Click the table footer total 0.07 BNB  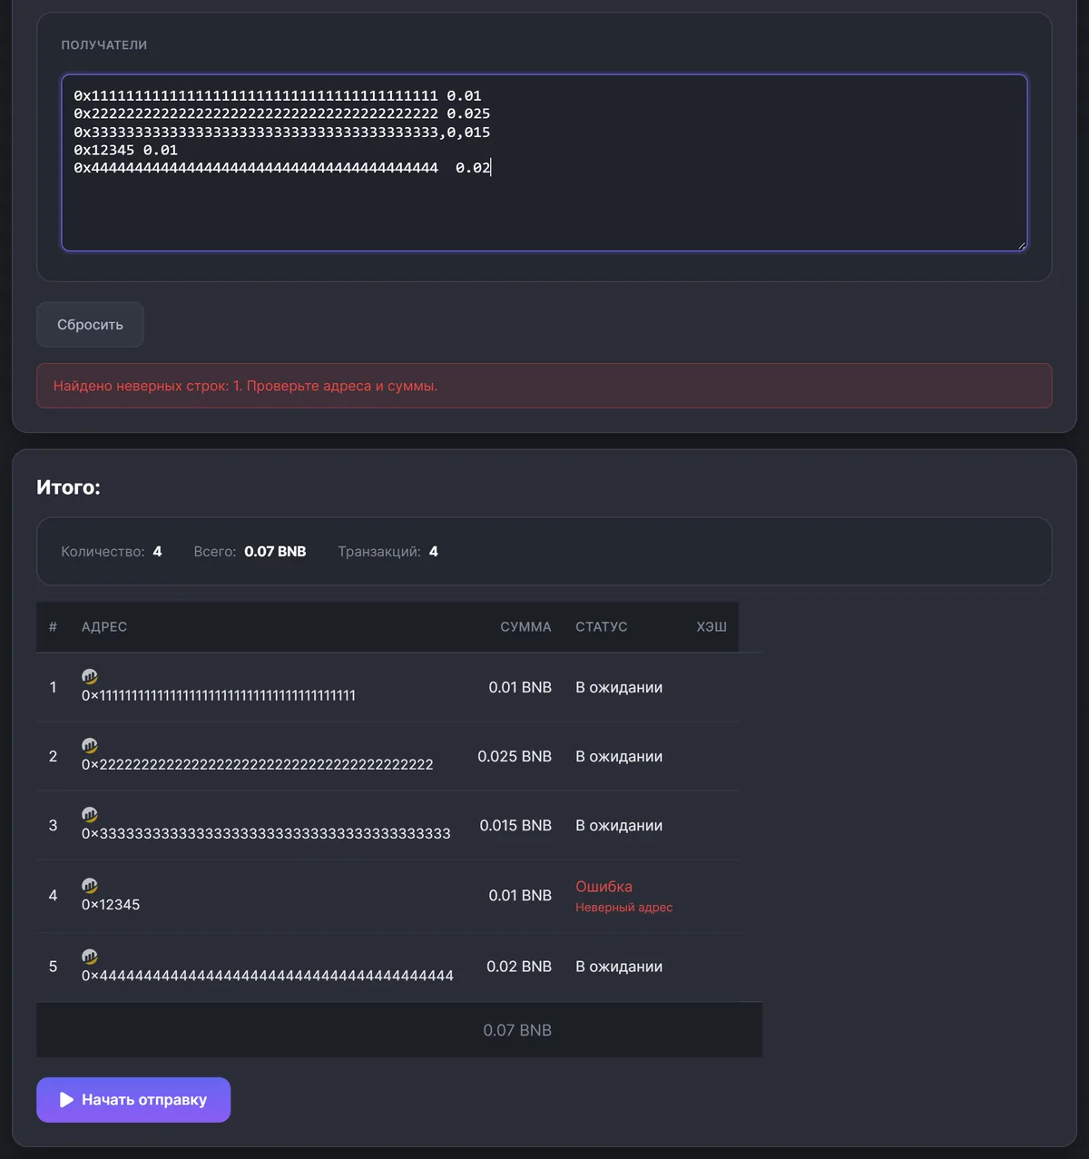pos(517,1030)
